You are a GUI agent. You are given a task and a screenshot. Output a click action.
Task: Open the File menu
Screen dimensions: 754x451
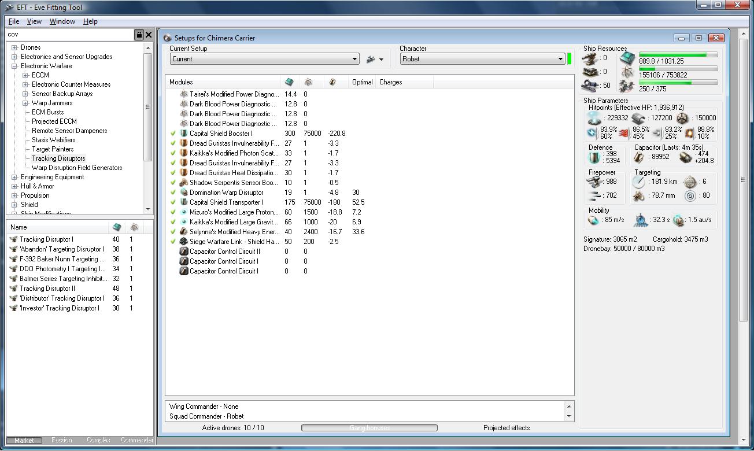tap(14, 21)
